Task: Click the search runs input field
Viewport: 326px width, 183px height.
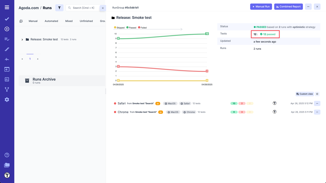Action: pos(84,8)
